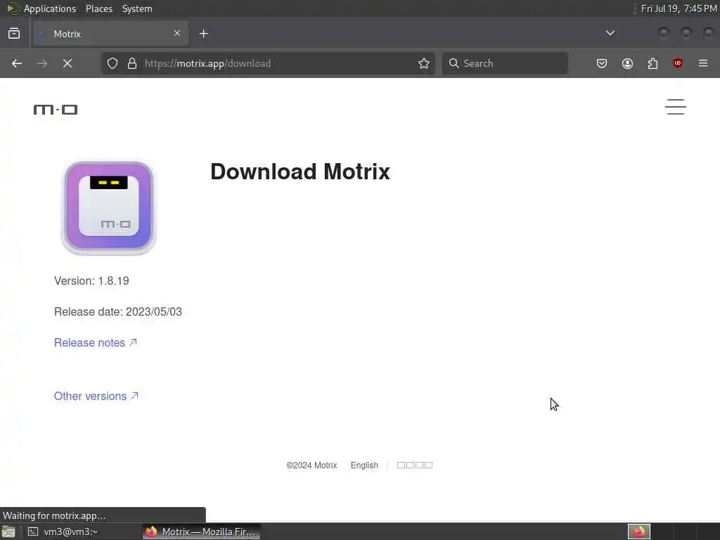Expand the list all tabs chevron

610,33
